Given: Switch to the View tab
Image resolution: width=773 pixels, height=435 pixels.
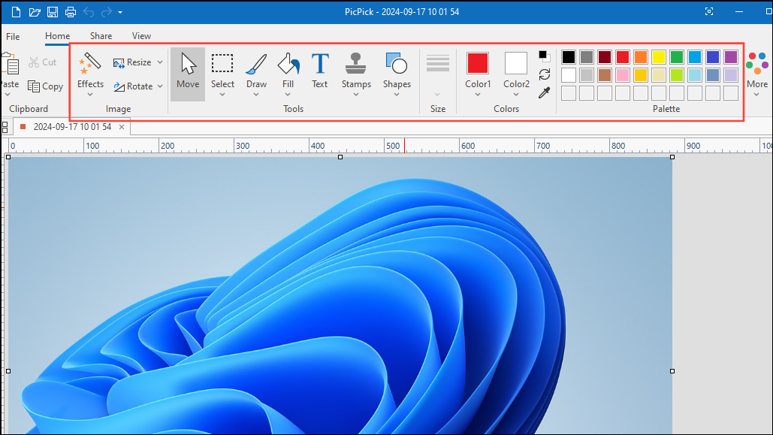Looking at the screenshot, I should click(141, 35).
